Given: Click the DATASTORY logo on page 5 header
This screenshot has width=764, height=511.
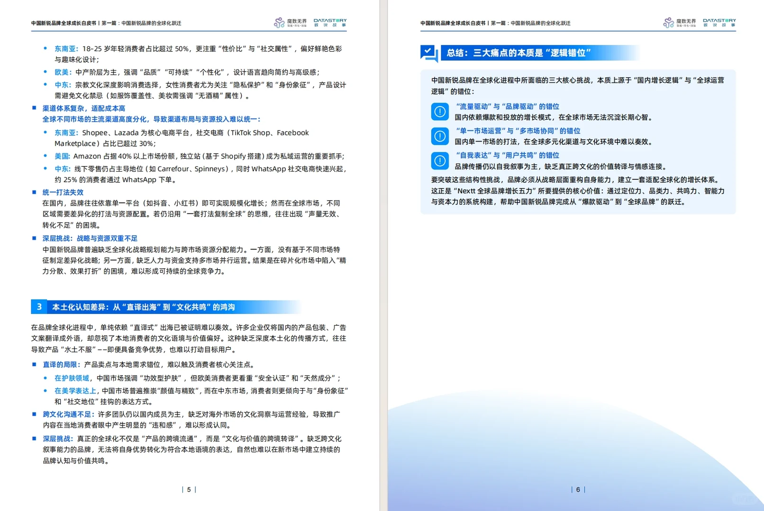Looking at the screenshot, I should click(x=330, y=22).
